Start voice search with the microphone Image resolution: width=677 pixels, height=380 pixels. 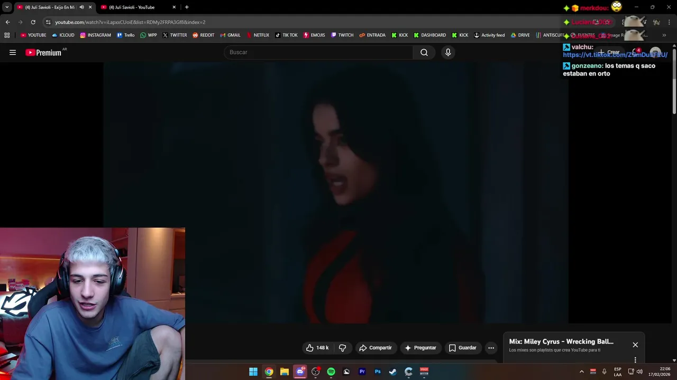448,52
